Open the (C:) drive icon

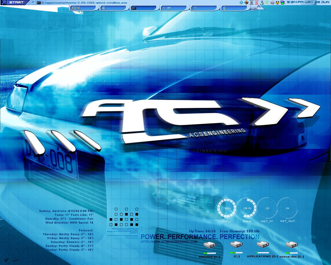[236, 244]
